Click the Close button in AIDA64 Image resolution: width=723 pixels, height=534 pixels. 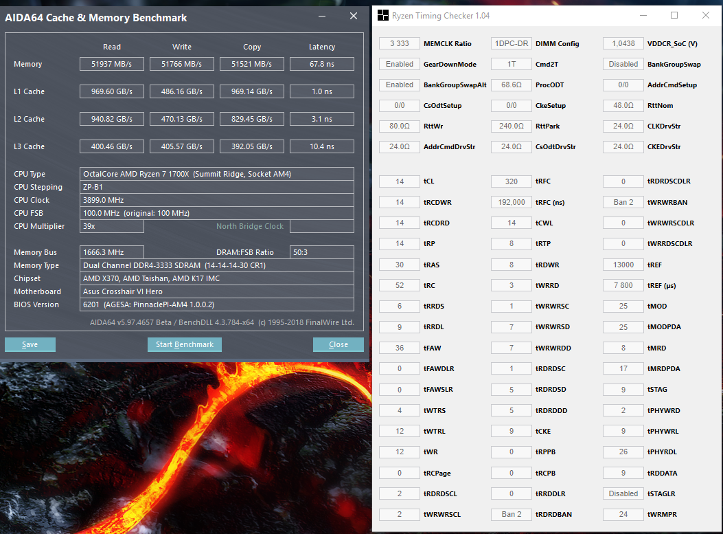[x=338, y=344]
